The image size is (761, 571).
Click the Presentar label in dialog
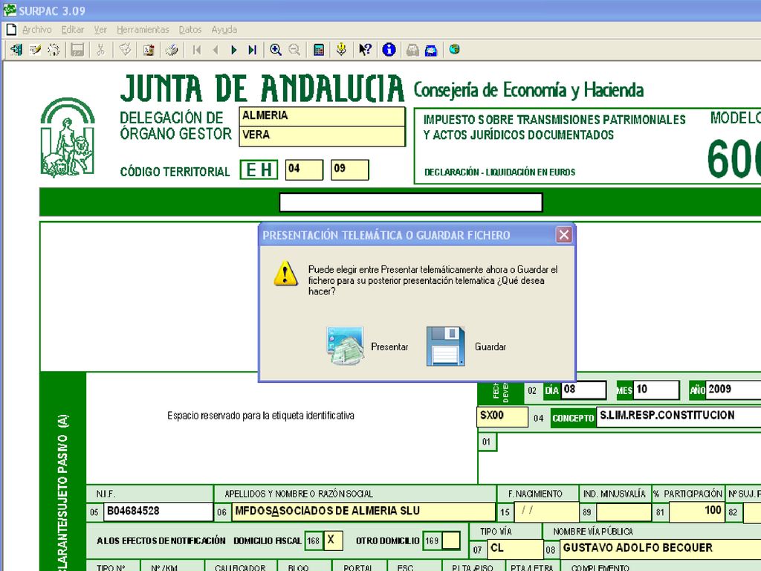tap(389, 346)
